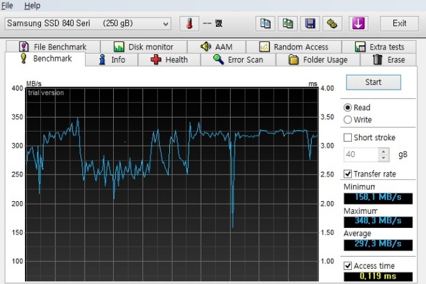
Task: Copy screenshot to clipboard icon
Action: click(x=287, y=24)
